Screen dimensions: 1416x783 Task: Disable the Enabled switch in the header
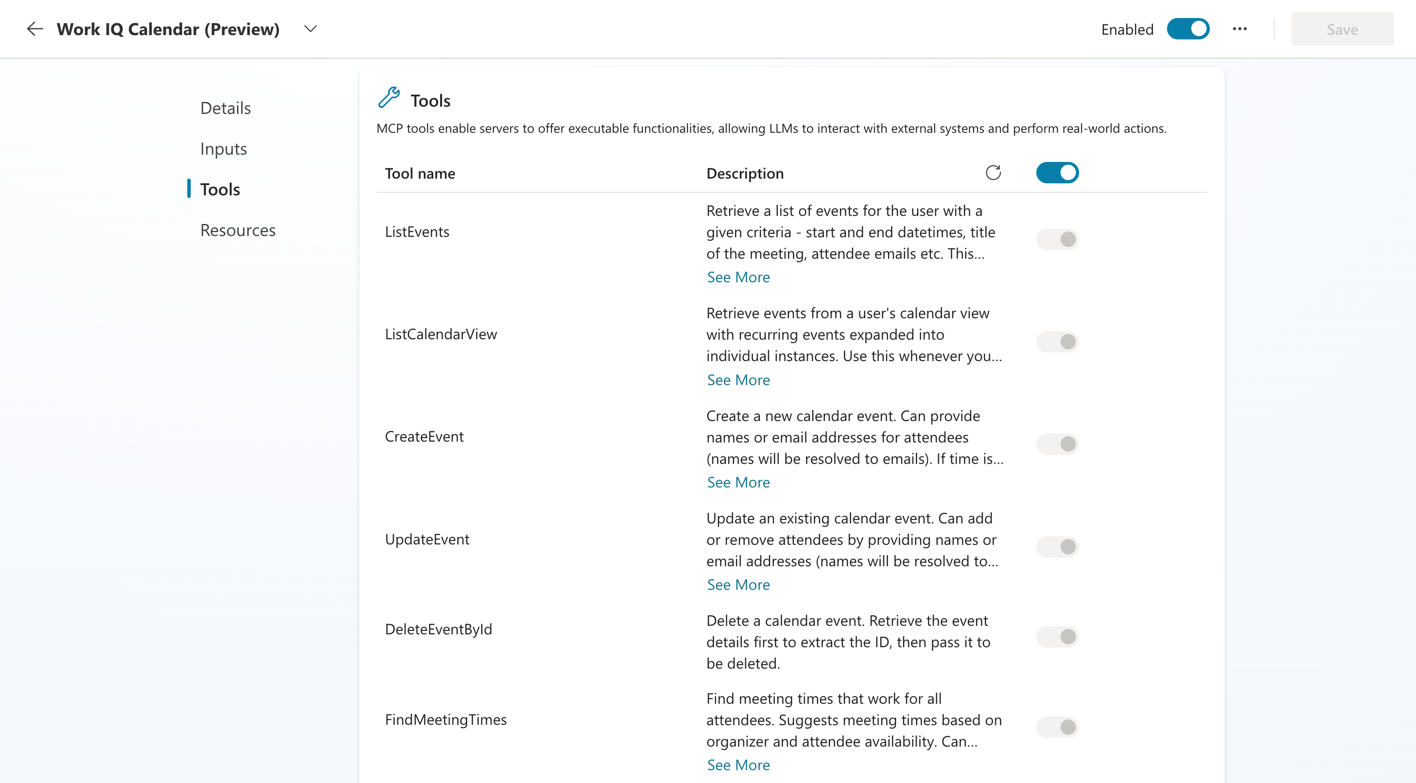pos(1188,29)
